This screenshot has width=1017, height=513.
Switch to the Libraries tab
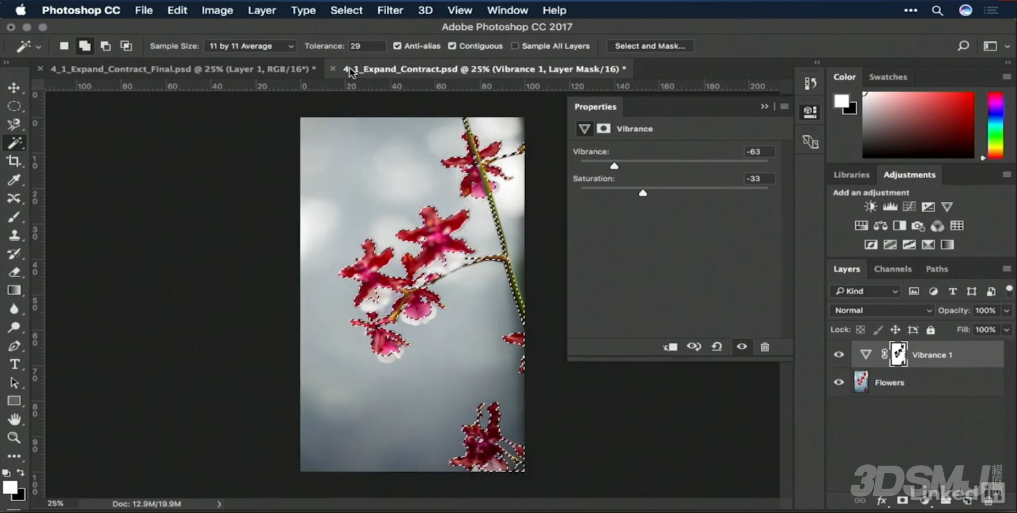pos(851,174)
